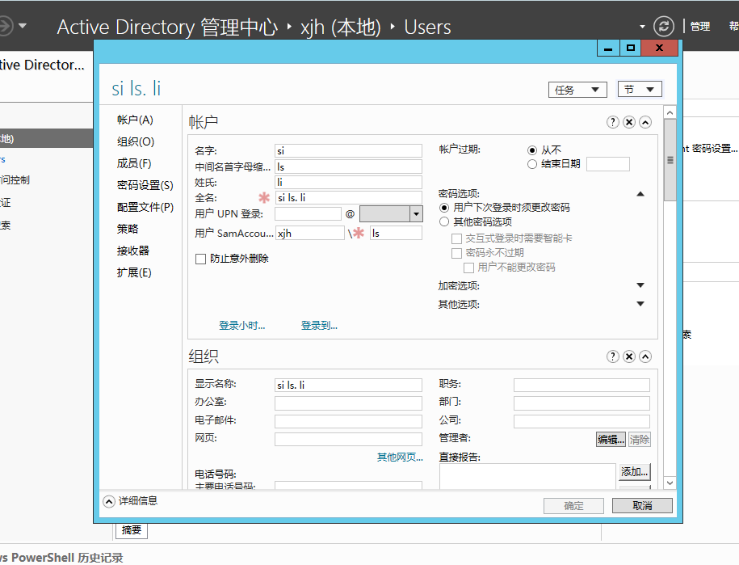Open the 其他网页... link
Image resolution: width=739 pixels, height=565 pixels.
(400, 457)
